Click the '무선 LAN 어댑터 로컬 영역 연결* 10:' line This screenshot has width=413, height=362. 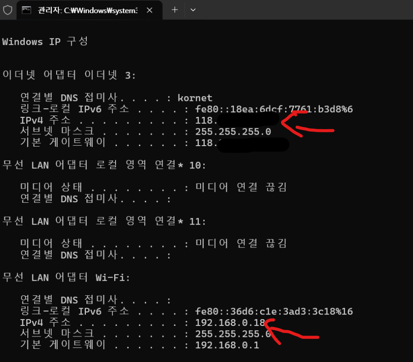(104, 165)
